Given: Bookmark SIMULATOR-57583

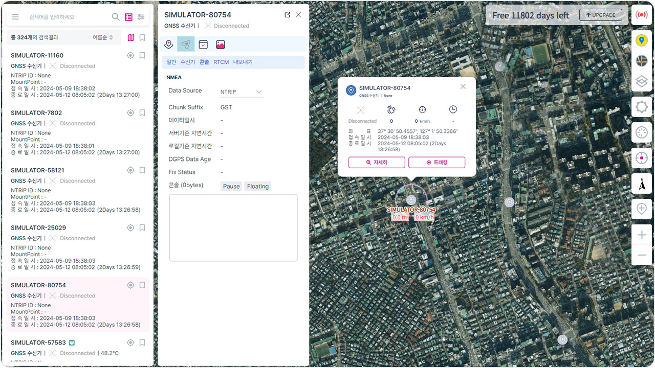Looking at the screenshot, I should tap(142, 342).
